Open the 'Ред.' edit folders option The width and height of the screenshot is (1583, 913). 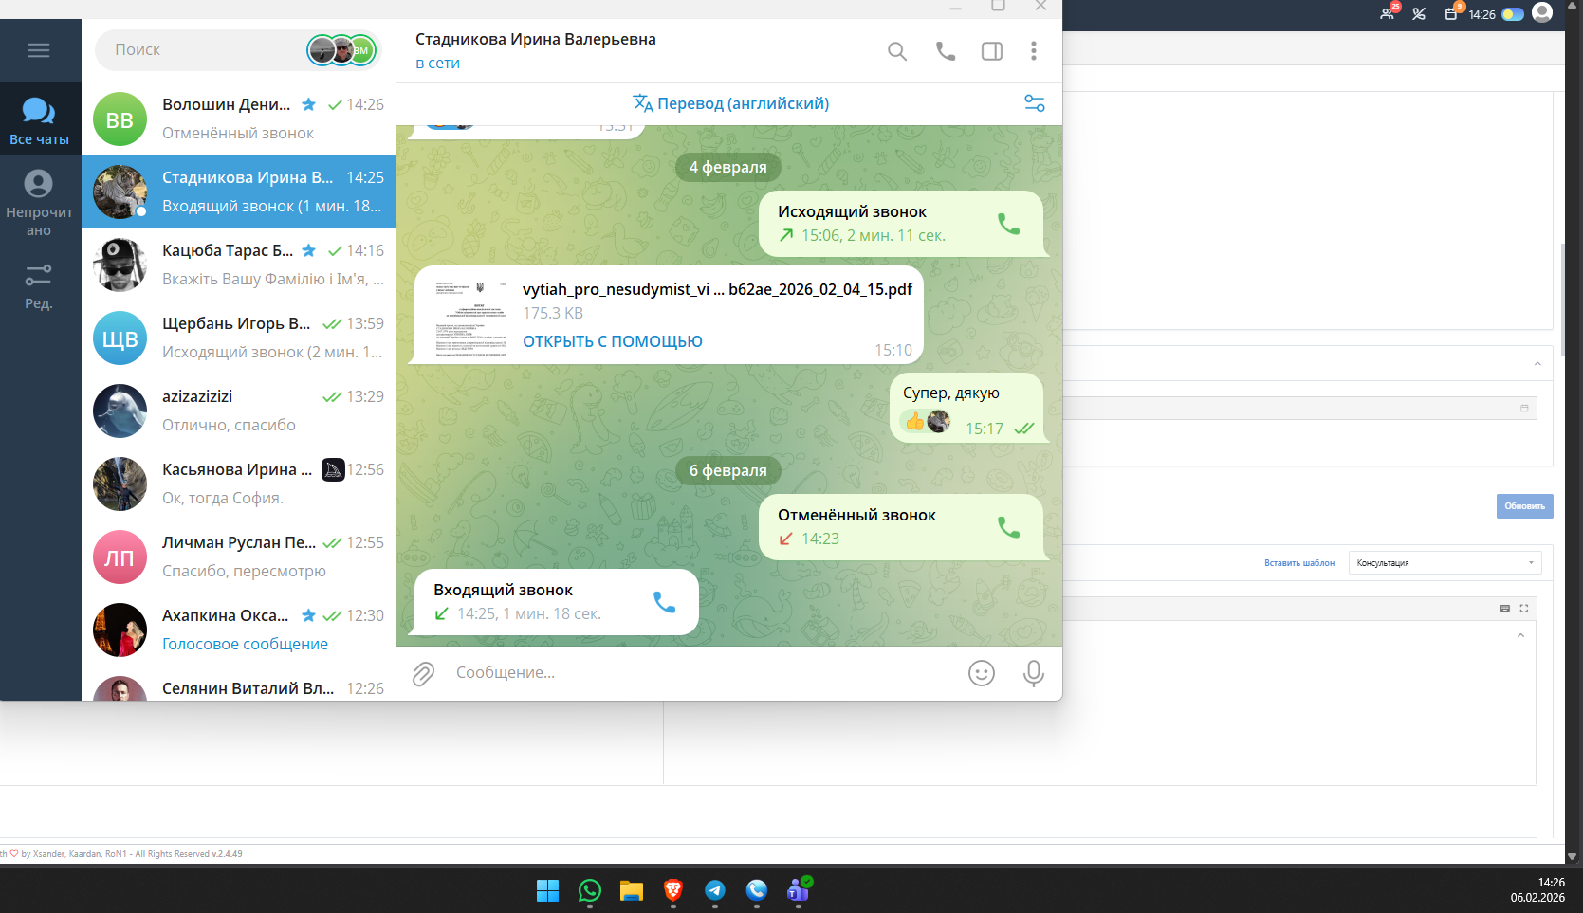tap(40, 285)
